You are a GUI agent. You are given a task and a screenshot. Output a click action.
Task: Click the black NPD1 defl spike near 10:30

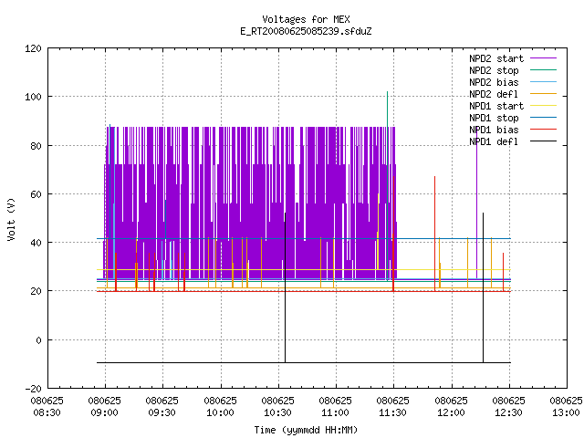point(286,287)
